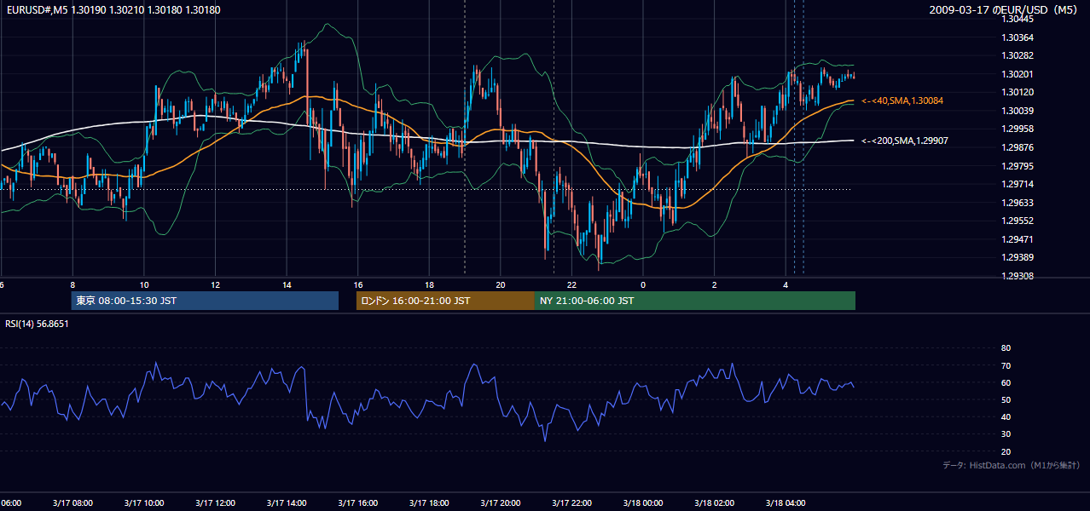Click the 3/17 16:00 time label
This screenshot has width=1090, height=511.
[358, 502]
